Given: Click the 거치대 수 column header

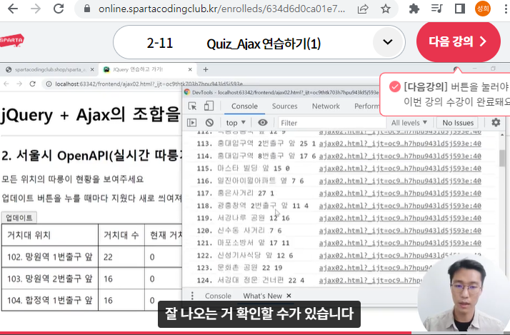Looking at the screenshot, I should coord(121,235).
